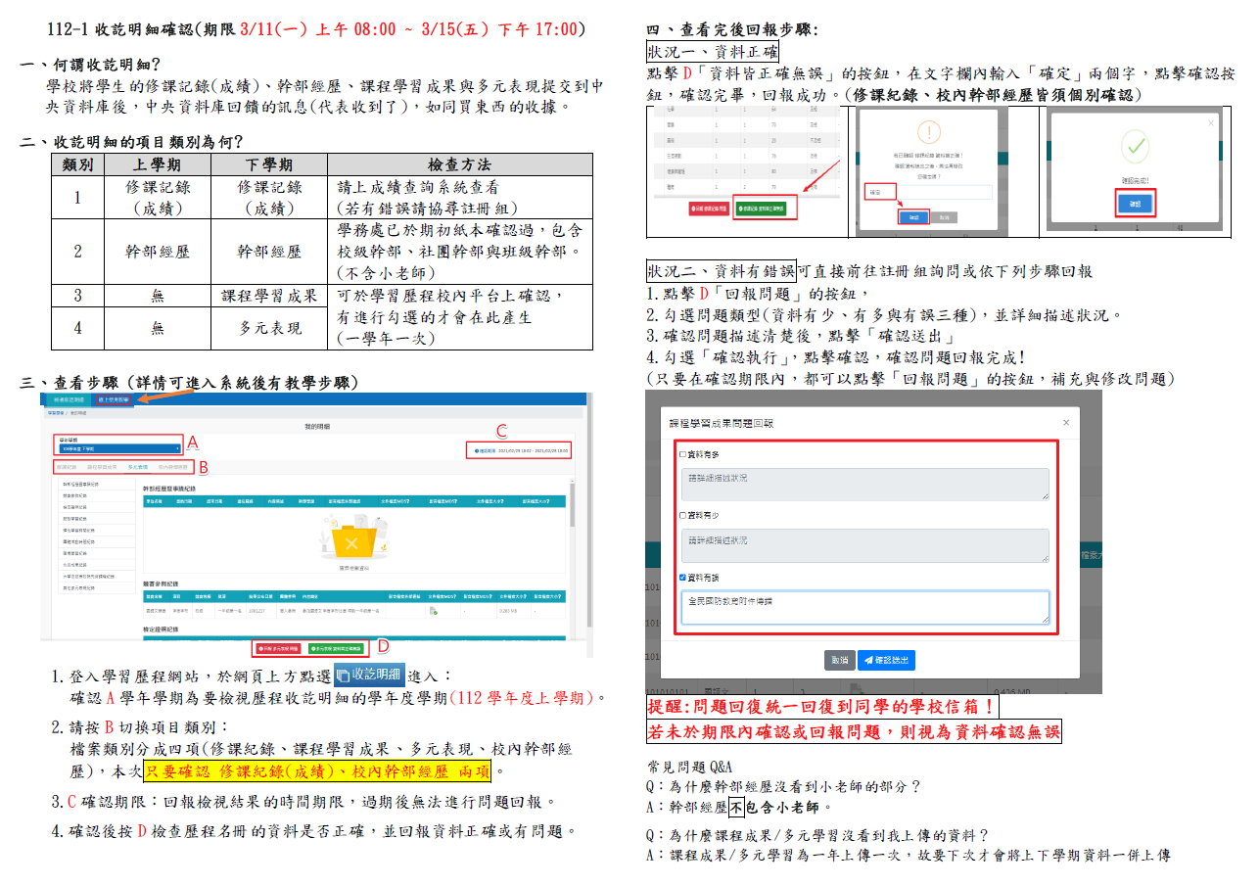Click blue 確認 in the warning dialog

click(913, 216)
